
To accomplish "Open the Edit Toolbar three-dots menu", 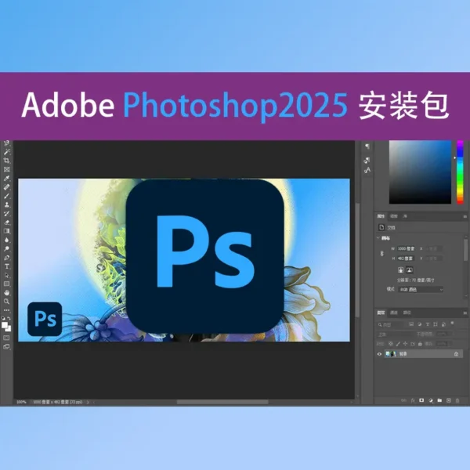I will coord(6,310).
